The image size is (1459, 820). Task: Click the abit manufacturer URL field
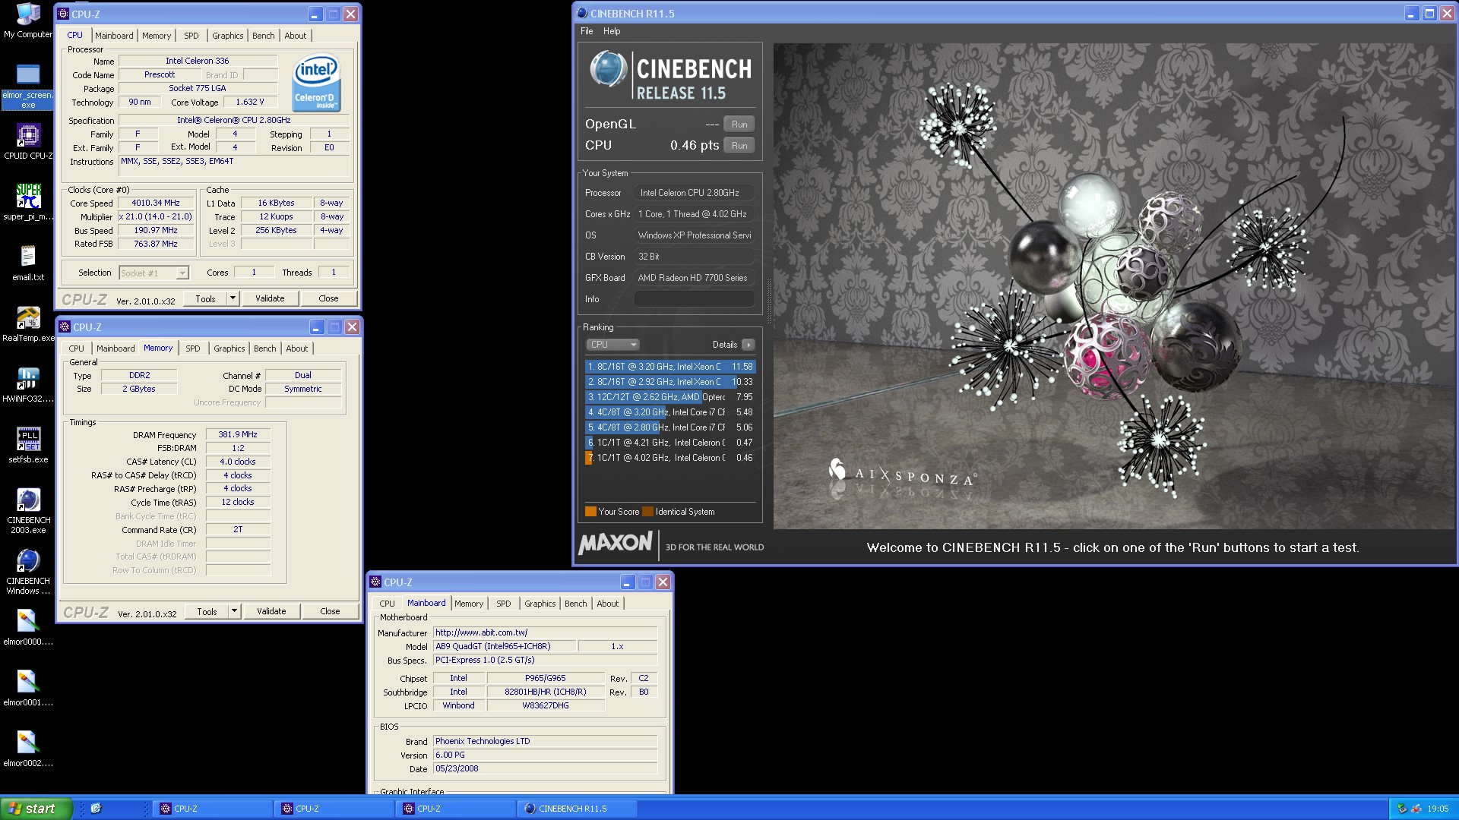coord(545,632)
